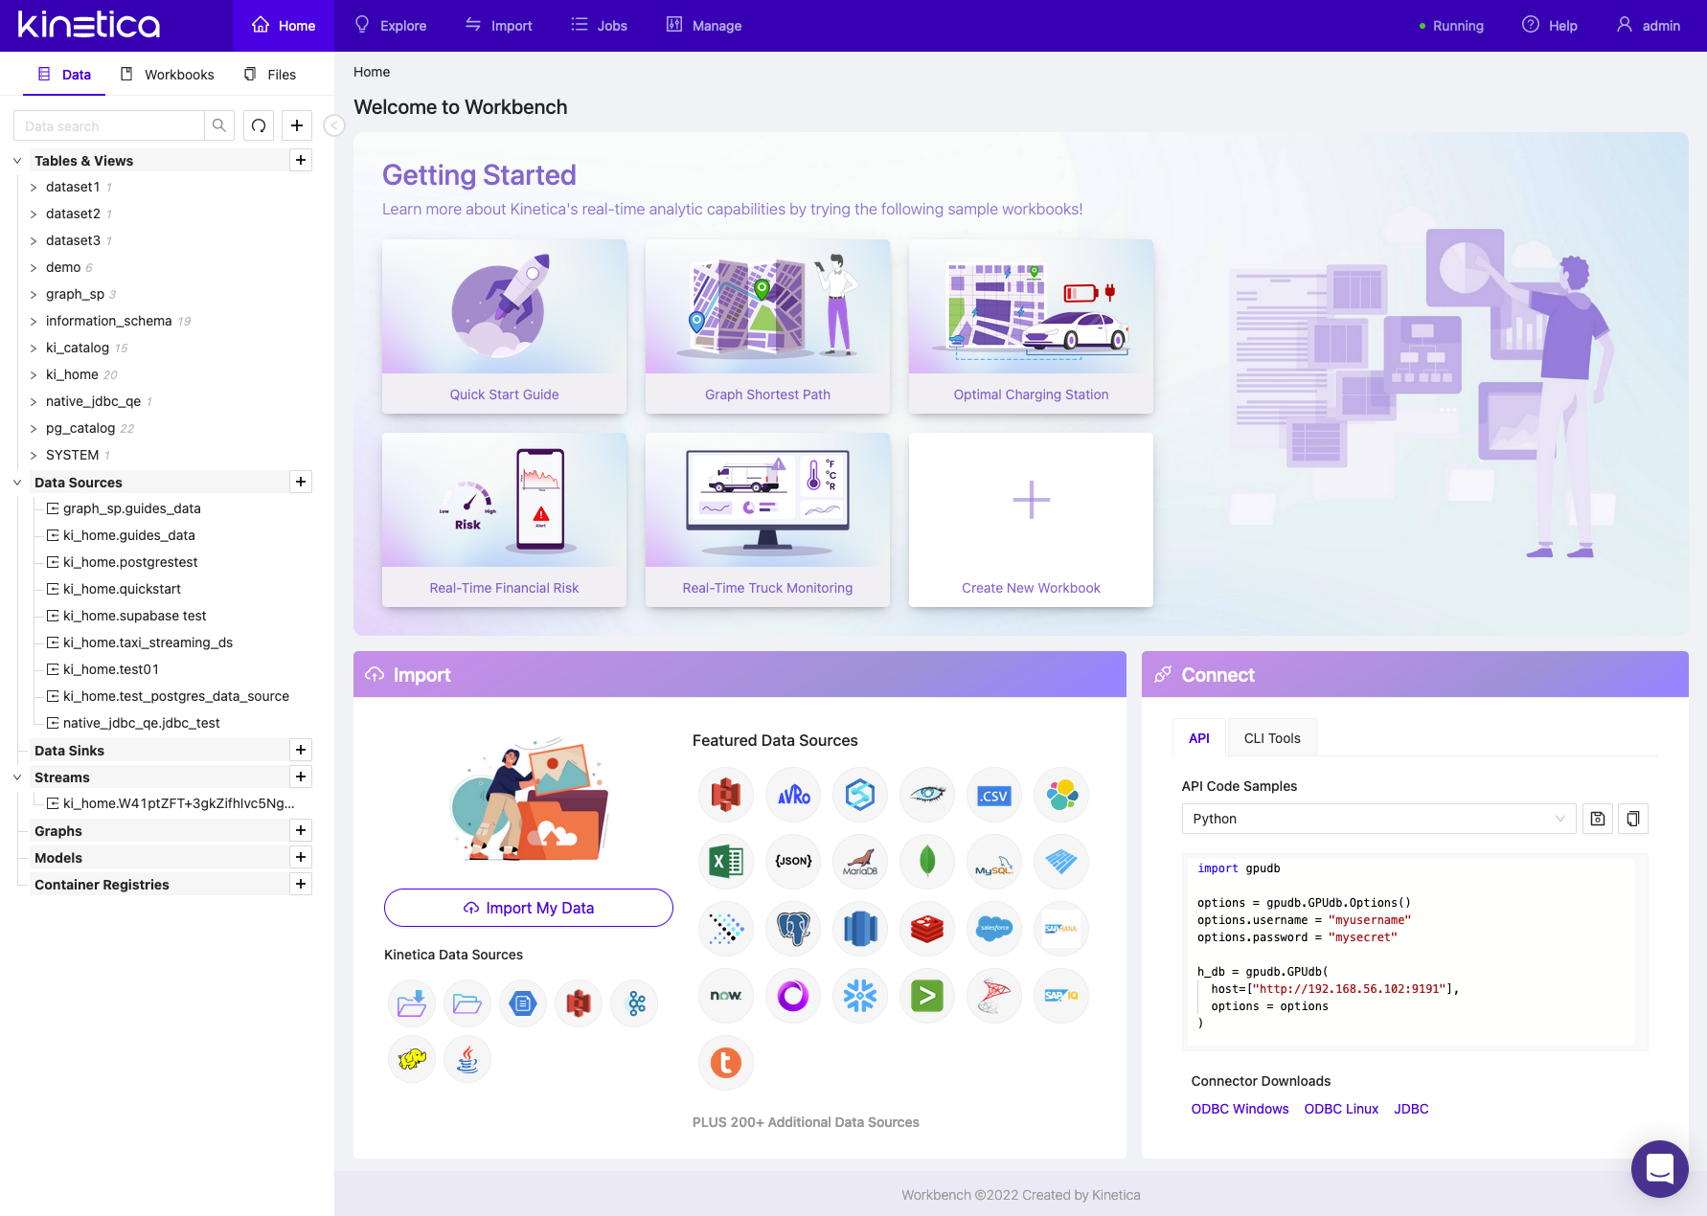
Task: Choose the MariaDB data source icon
Action: [x=860, y=862]
